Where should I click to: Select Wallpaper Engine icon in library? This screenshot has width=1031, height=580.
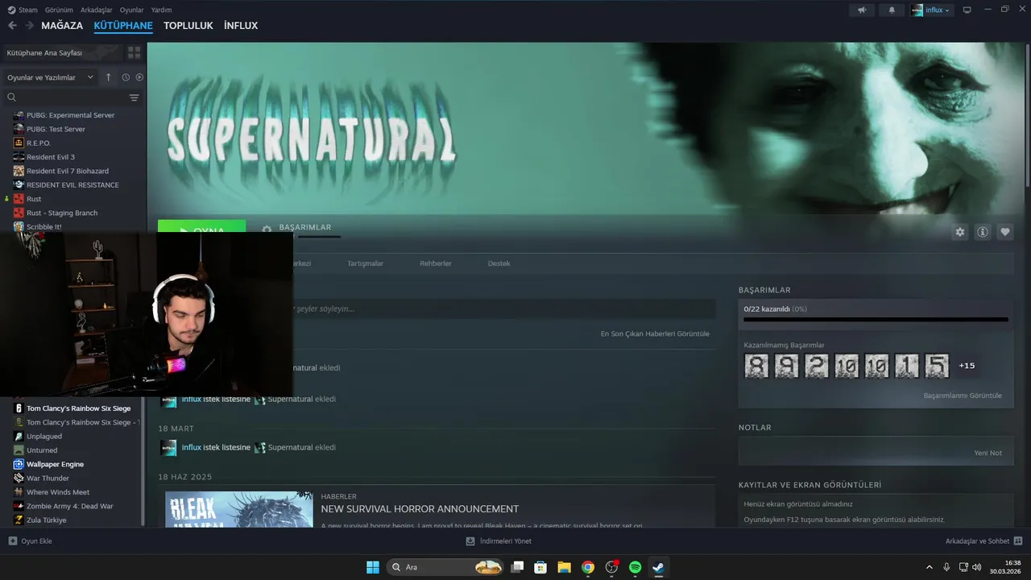19,464
